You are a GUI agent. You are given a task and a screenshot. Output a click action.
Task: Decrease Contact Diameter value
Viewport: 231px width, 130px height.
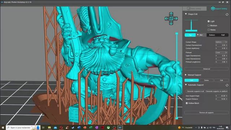pos(216,45)
